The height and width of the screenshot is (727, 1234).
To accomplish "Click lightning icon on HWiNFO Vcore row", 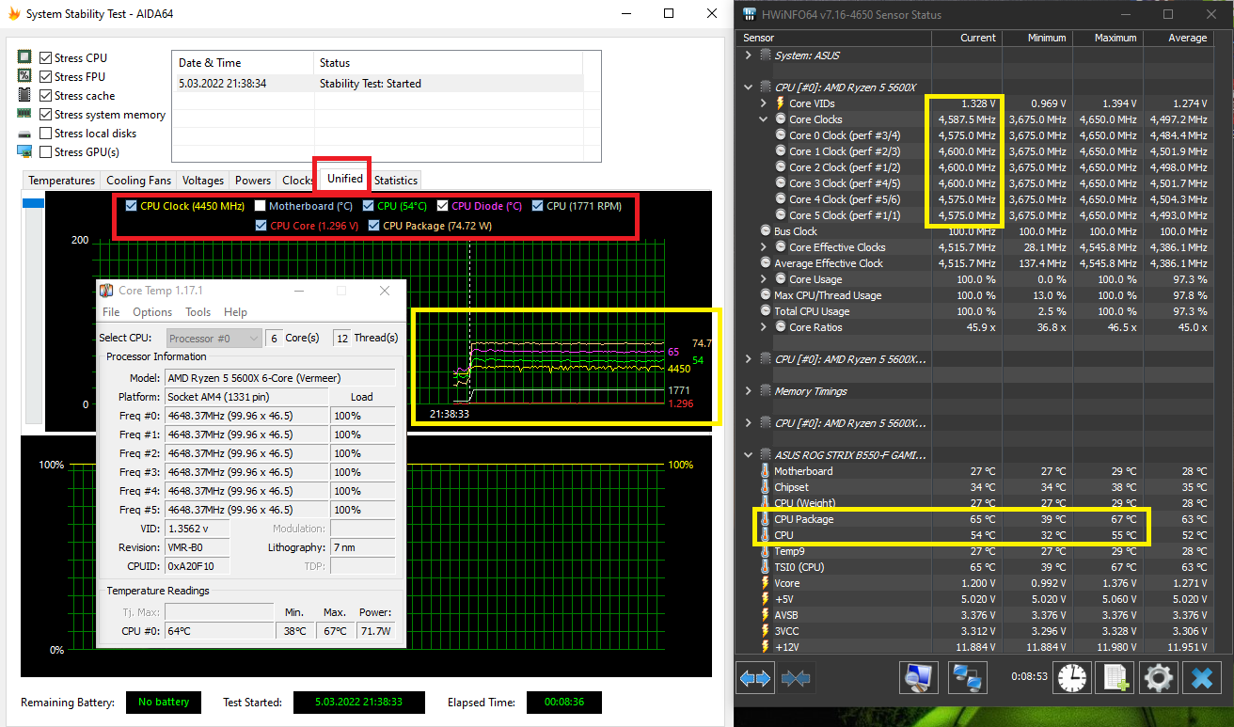I will (765, 583).
